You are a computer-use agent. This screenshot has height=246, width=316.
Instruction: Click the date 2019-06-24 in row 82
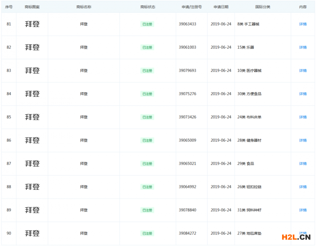221,47
